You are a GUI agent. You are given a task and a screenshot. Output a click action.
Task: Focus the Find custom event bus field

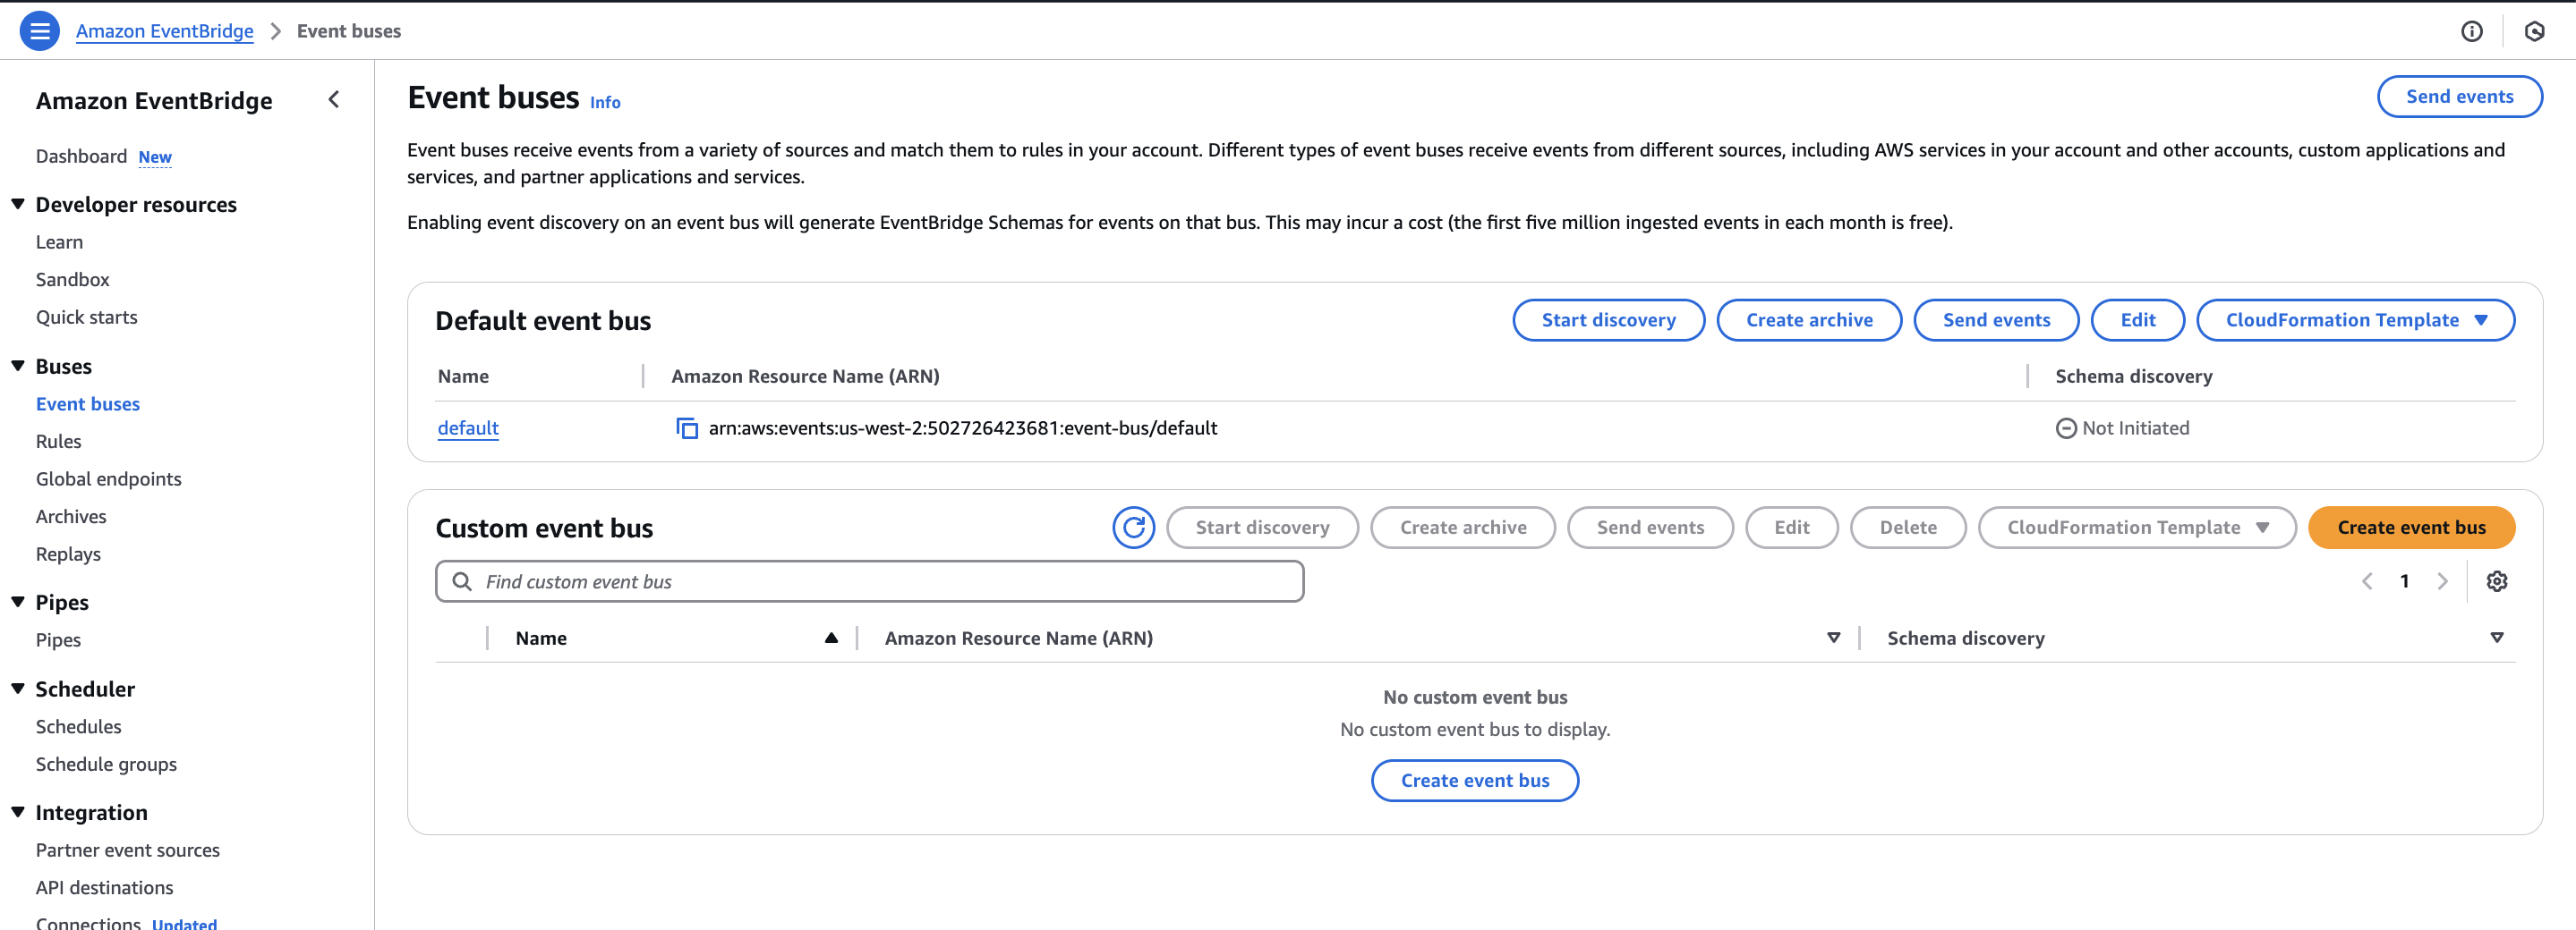coord(869,581)
